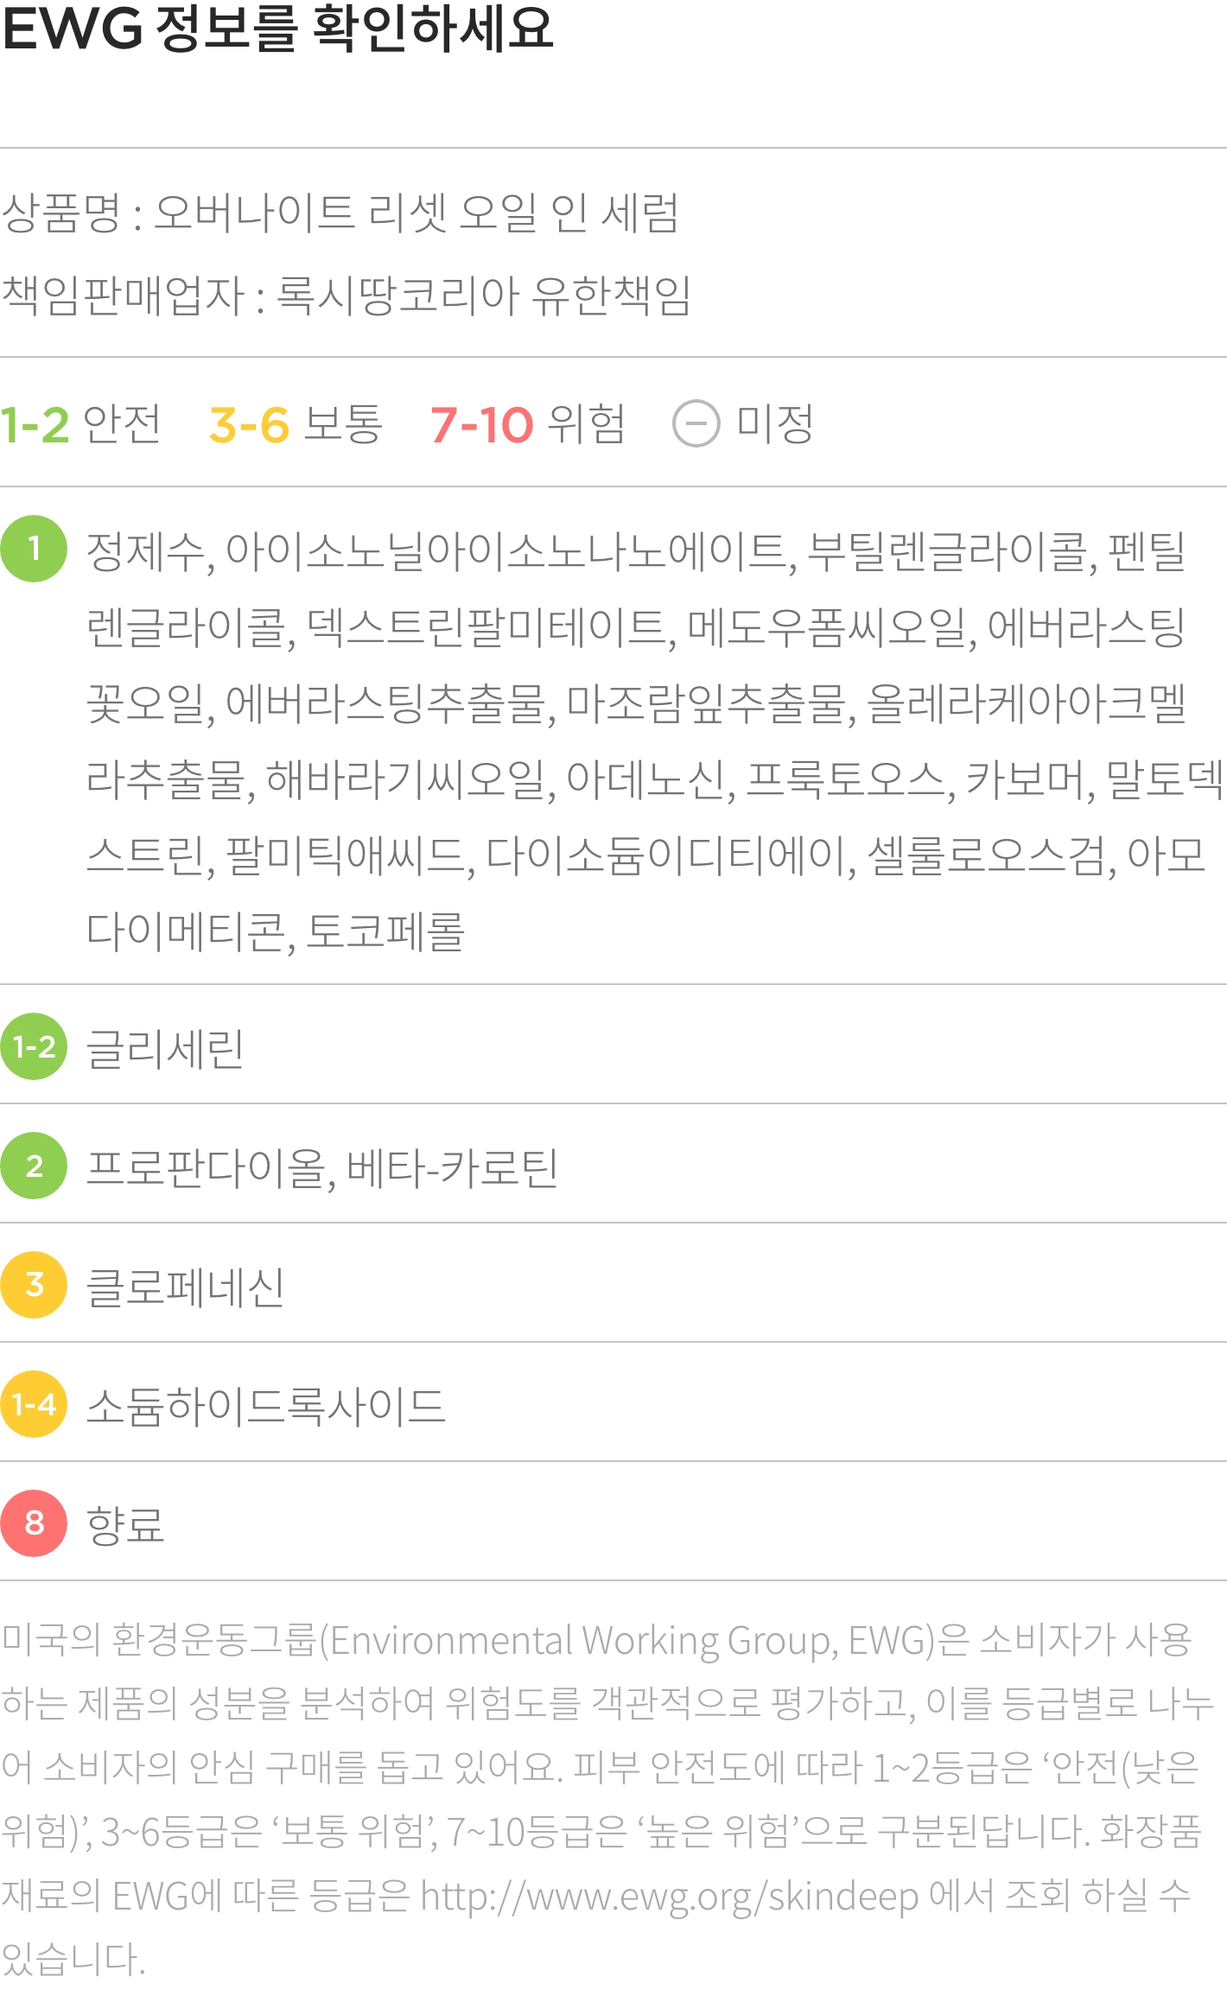Click the heading EWG 정보를 확인하세요
The image size is (1227, 1996).
[277, 28]
